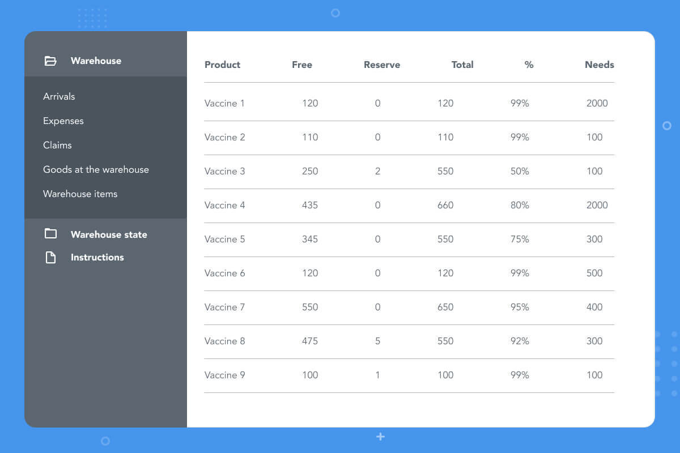Sort by the Product column header
680x453 pixels.
click(222, 65)
